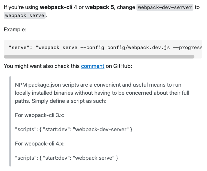This screenshot has width=207, height=171.
Task: Click the "For webpack-cli 4.x:" line
Action: [x=40, y=144]
